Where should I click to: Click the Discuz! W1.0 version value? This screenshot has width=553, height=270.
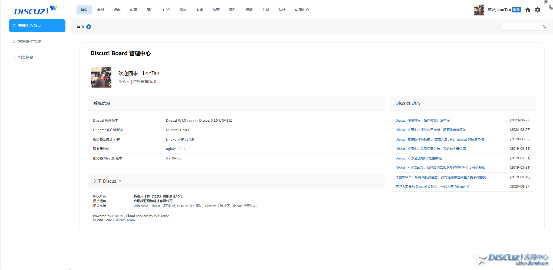(x=199, y=121)
